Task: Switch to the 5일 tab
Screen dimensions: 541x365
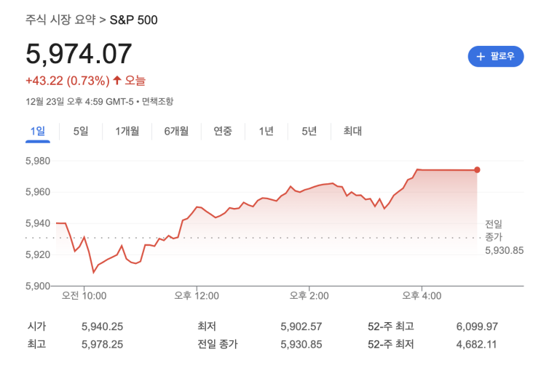Action: pyautogui.click(x=81, y=131)
